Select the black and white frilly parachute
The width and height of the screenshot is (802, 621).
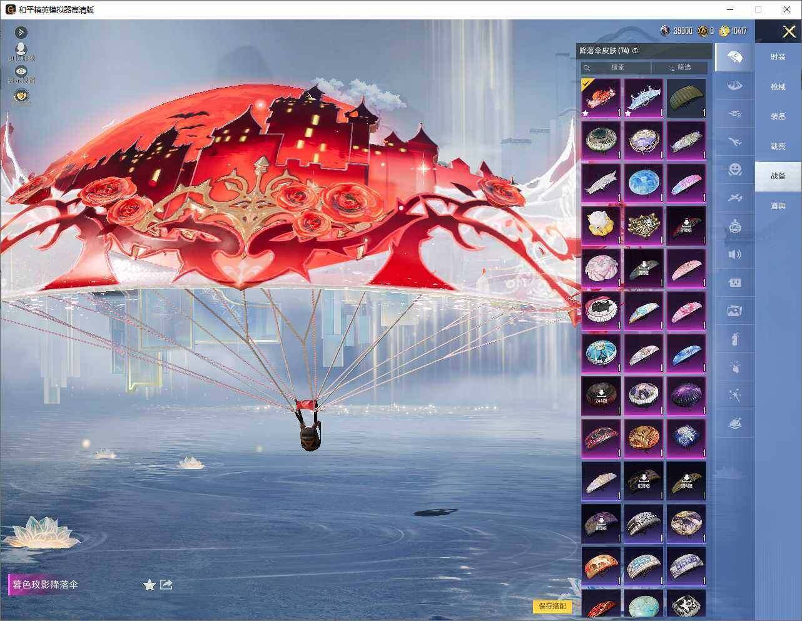tap(601, 310)
